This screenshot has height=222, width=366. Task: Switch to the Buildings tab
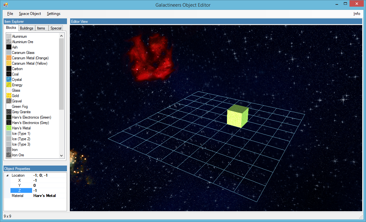pos(27,28)
